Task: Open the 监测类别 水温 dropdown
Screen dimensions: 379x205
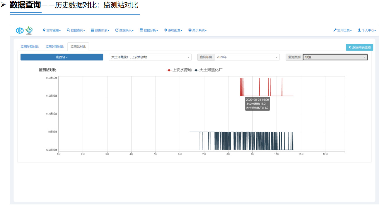Action: click(x=335, y=57)
